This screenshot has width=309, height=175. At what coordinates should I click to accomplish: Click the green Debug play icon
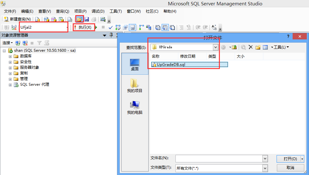(96, 27)
